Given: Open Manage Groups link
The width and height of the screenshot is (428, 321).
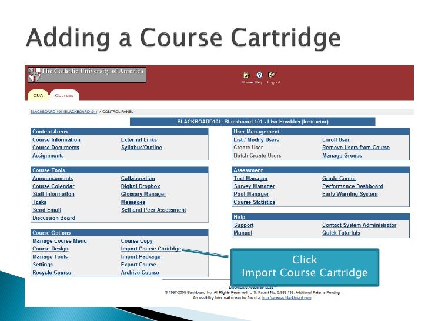Looking at the screenshot, I should click(x=342, y=155).
